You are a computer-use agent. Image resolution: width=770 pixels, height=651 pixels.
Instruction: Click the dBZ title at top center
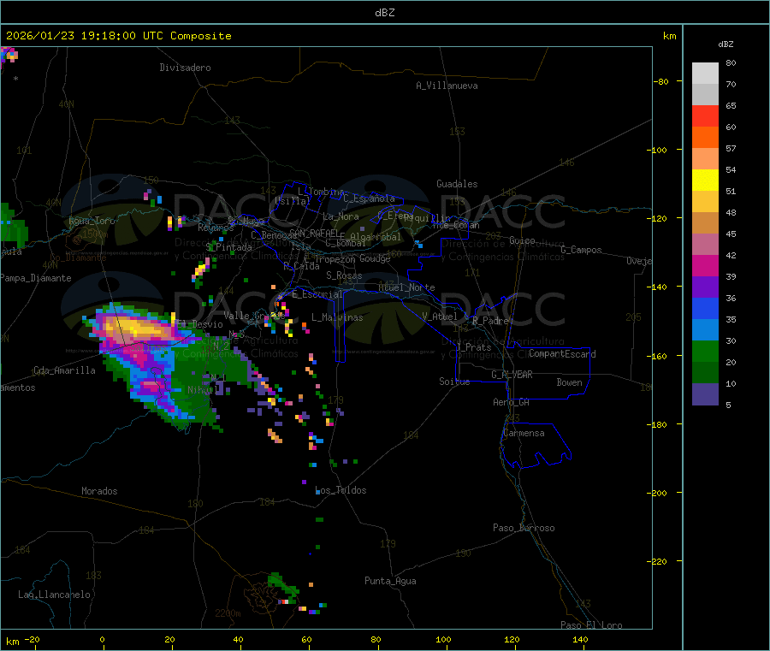(385, 13)
